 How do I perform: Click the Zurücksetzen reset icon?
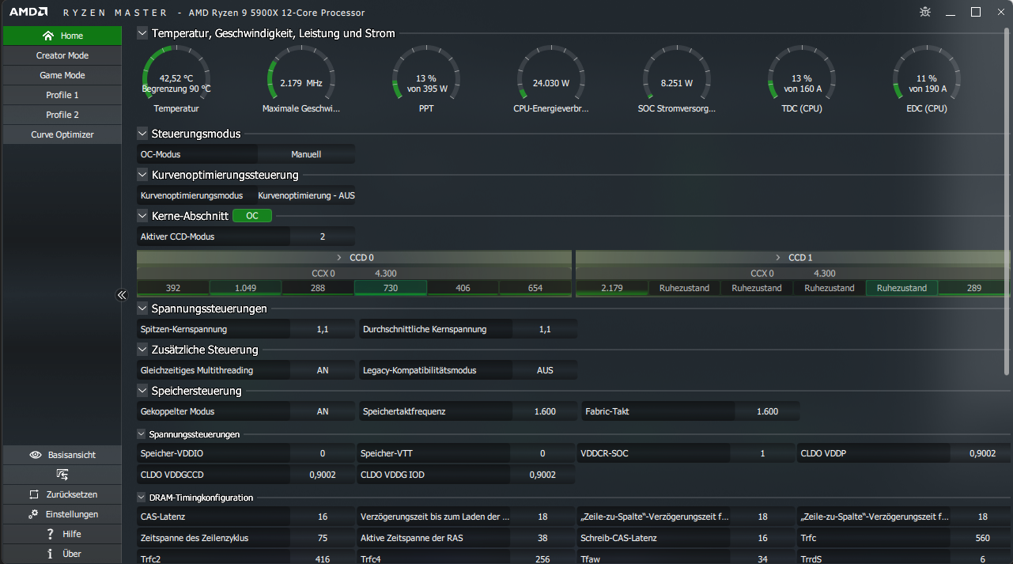point(33,494)
